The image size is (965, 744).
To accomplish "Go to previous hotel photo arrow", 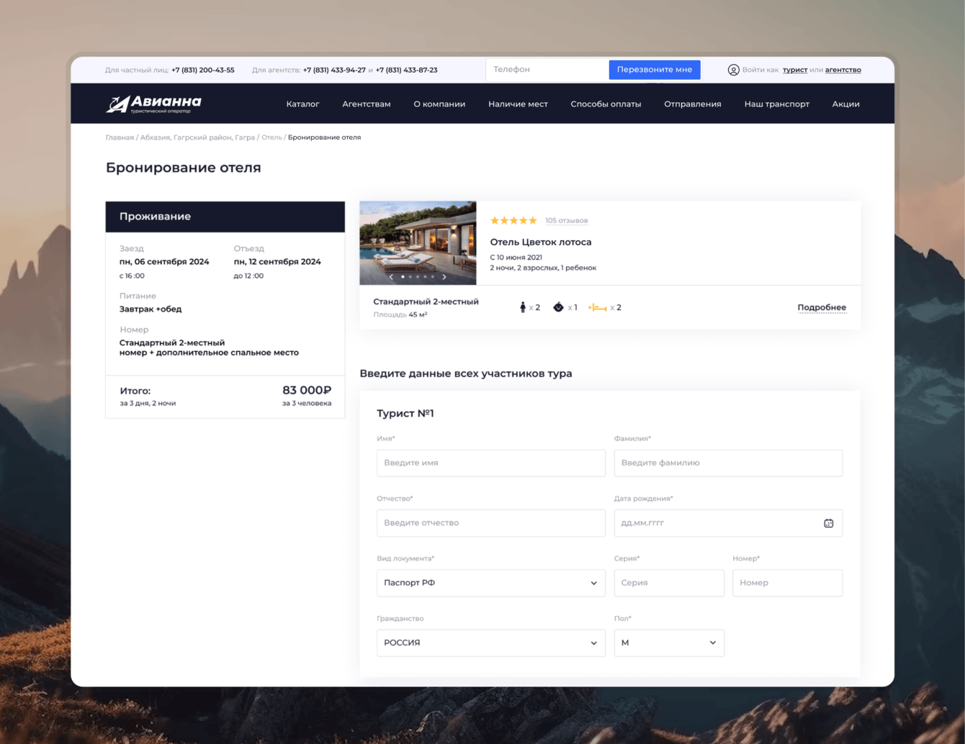I will point(391,277).
